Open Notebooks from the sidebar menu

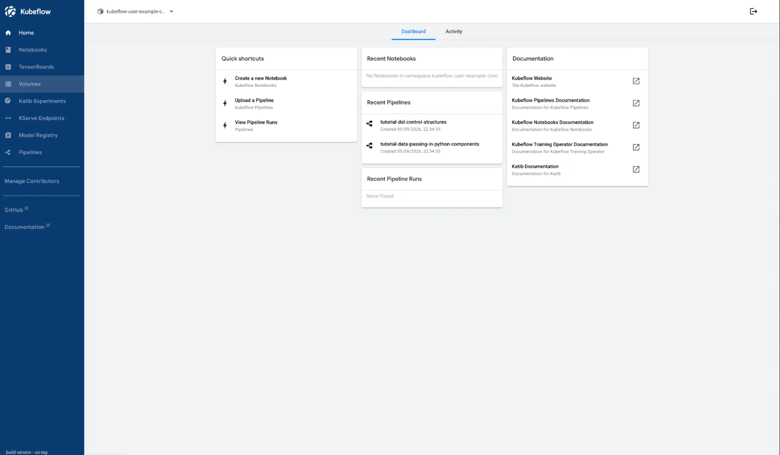click(x=42, y=50)
